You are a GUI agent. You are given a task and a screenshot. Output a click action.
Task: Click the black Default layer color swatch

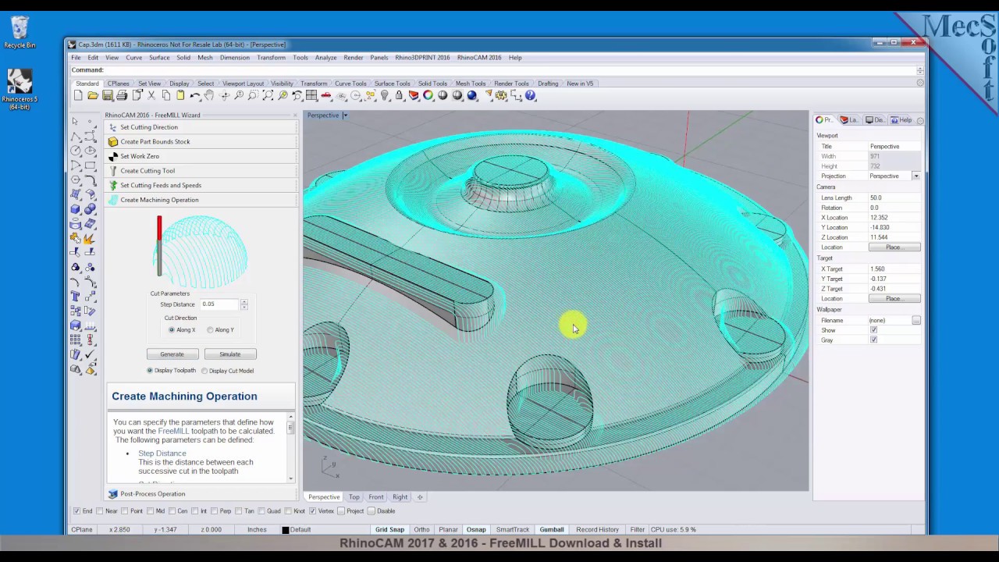[285, 530]
